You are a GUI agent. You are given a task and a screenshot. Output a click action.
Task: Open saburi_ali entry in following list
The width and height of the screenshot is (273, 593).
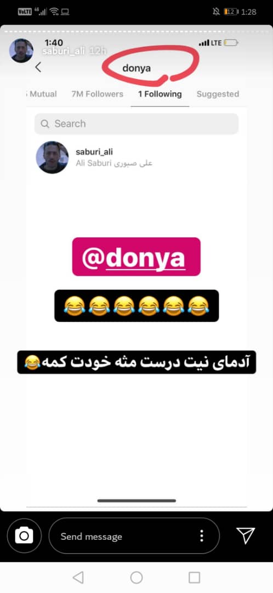pyautogui.click(x=136, y=158)
